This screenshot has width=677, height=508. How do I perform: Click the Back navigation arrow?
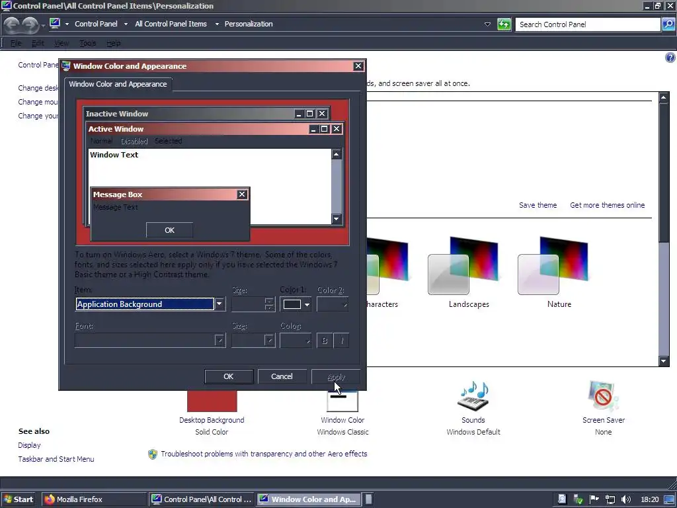coord(12,24)
